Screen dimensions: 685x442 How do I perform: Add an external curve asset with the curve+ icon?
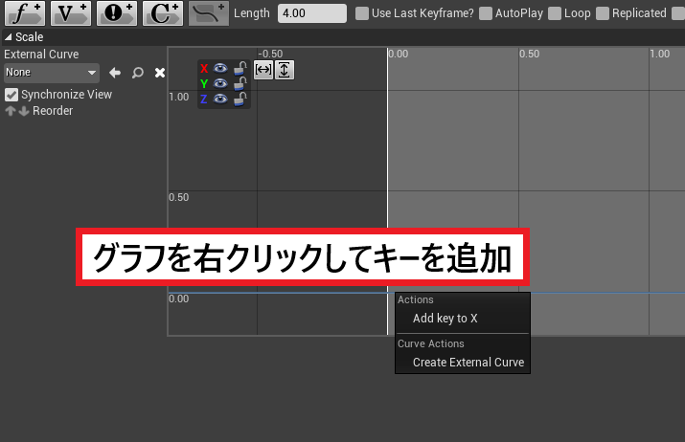[x=209, y=12]
